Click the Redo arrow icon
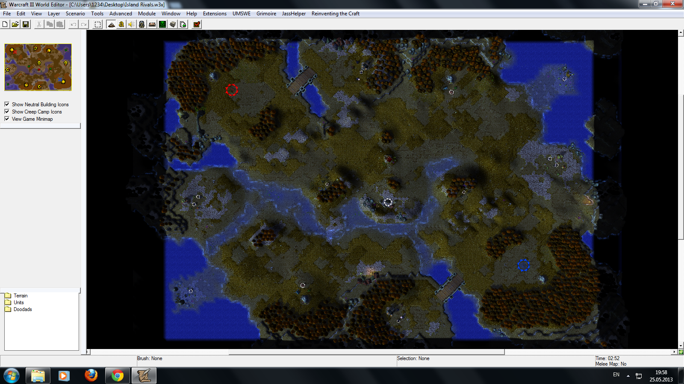684x384 pixels. pyautogui.click(x=84, y=24)
